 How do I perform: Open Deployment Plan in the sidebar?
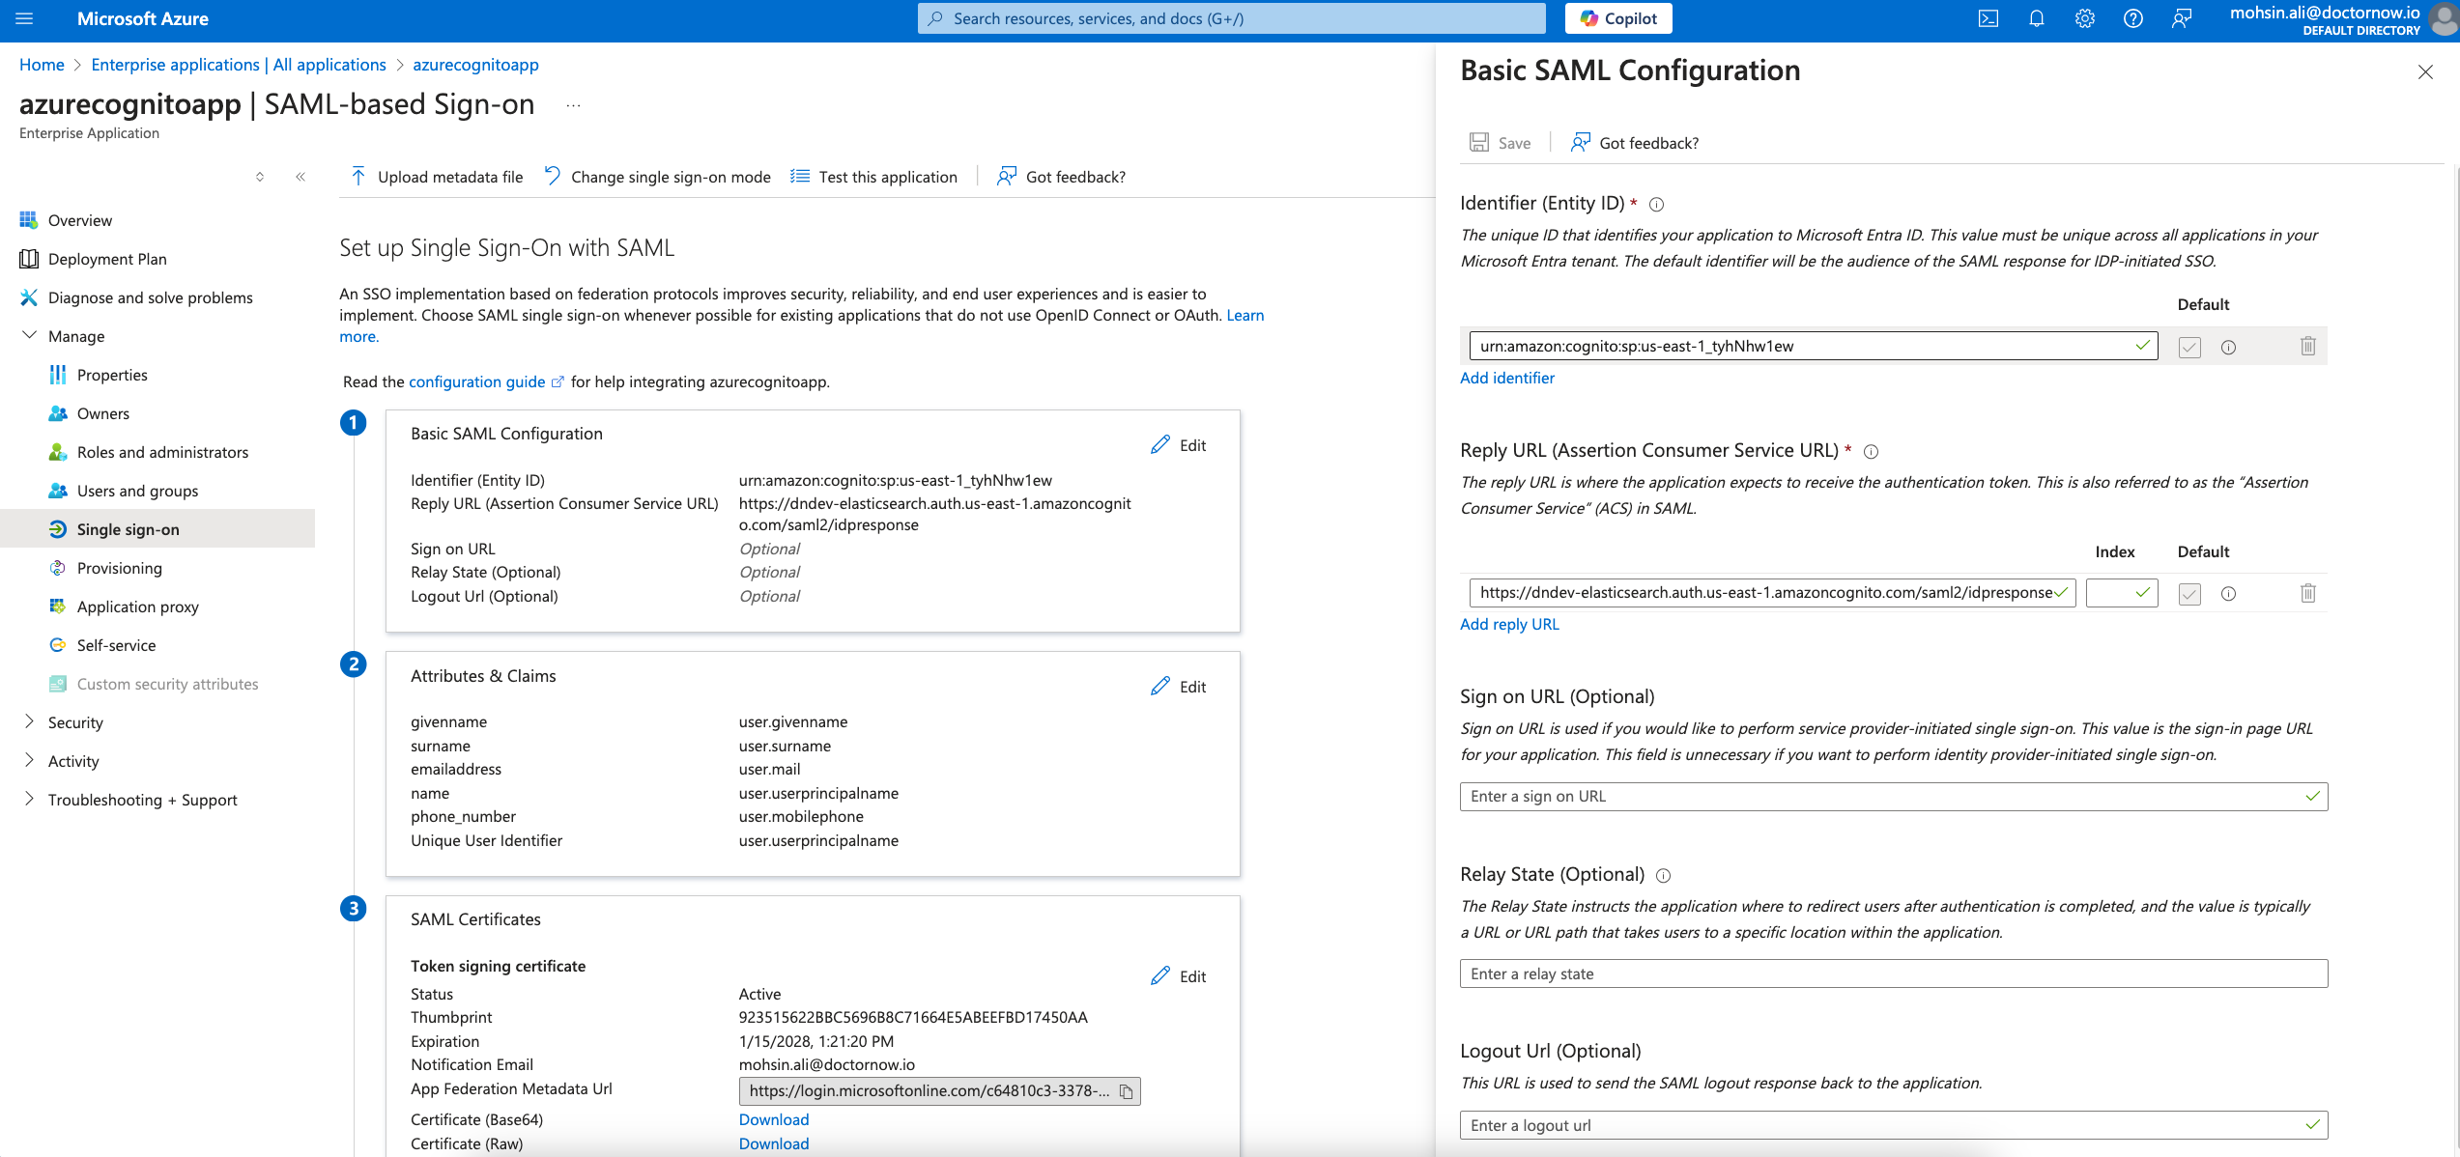pos(107,259)
